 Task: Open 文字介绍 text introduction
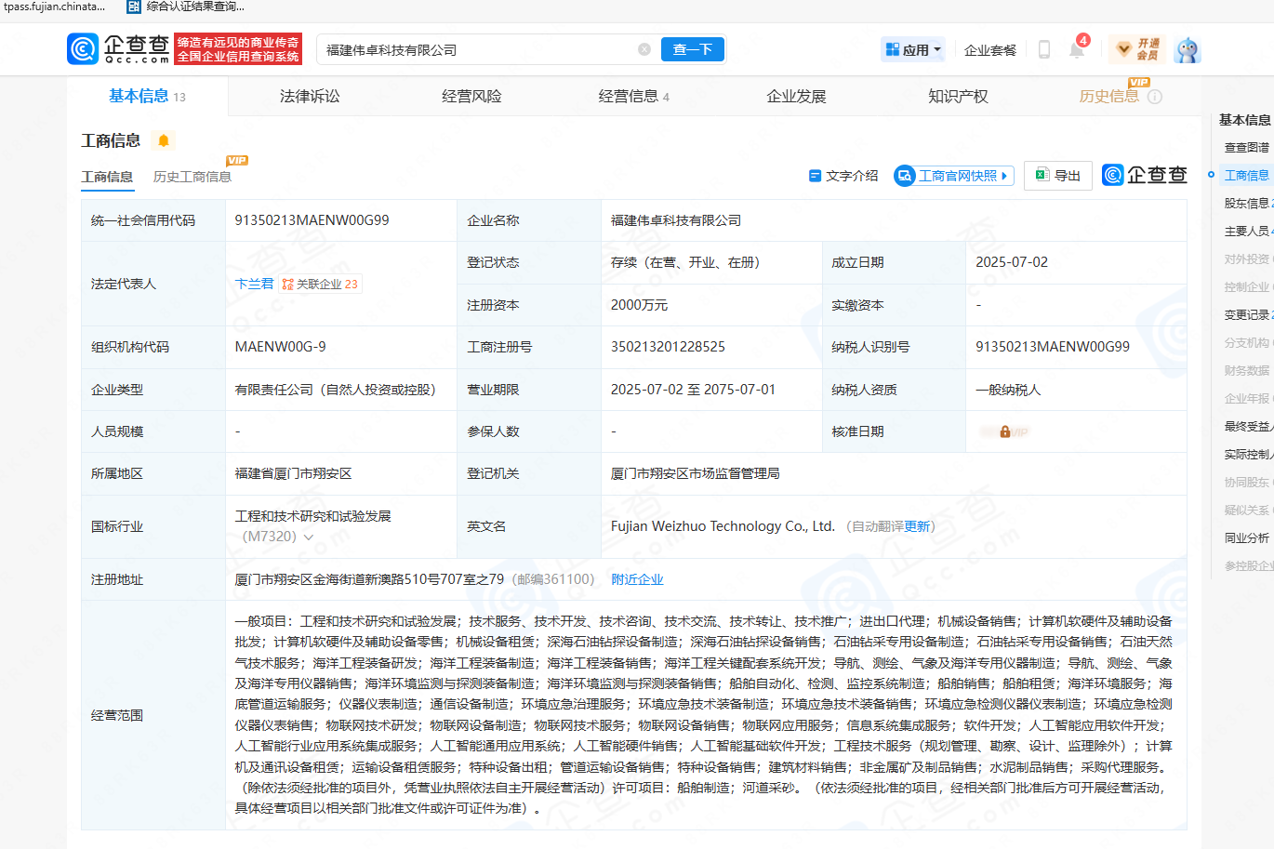(x=843, y=176)
